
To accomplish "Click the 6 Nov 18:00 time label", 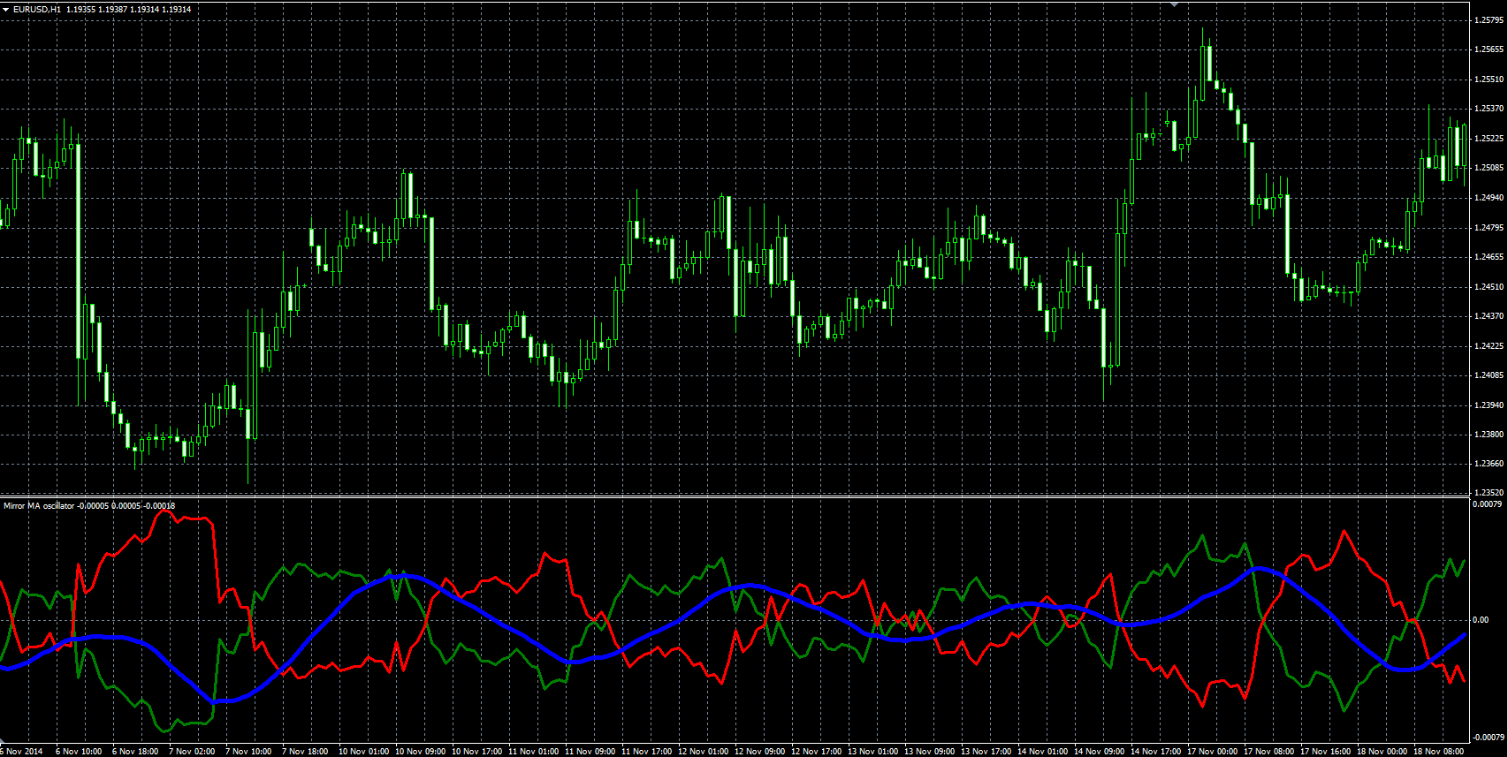I will pyautogui.click(x=135, y=752).
